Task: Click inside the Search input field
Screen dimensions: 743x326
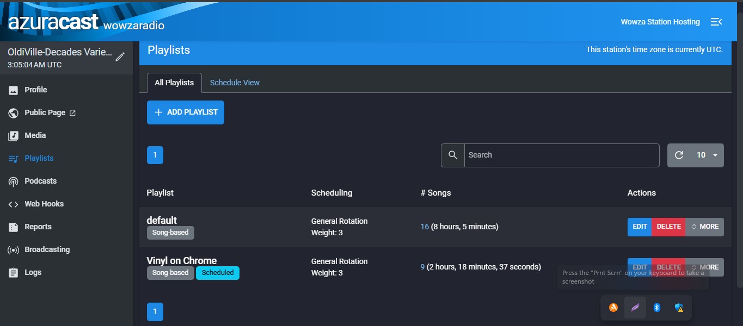Action: point(561,155)
